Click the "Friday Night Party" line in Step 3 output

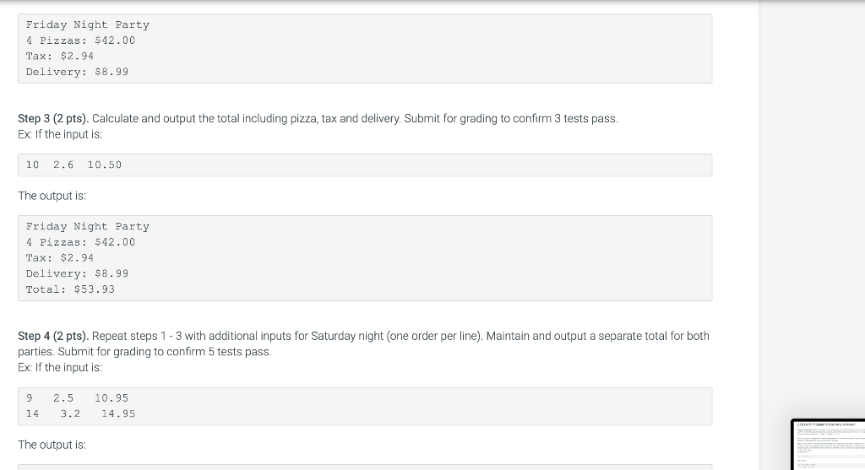88,226
